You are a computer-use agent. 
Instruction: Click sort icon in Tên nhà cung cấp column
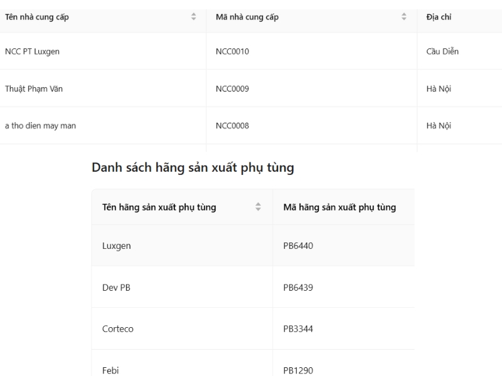(x=193, y=17)
